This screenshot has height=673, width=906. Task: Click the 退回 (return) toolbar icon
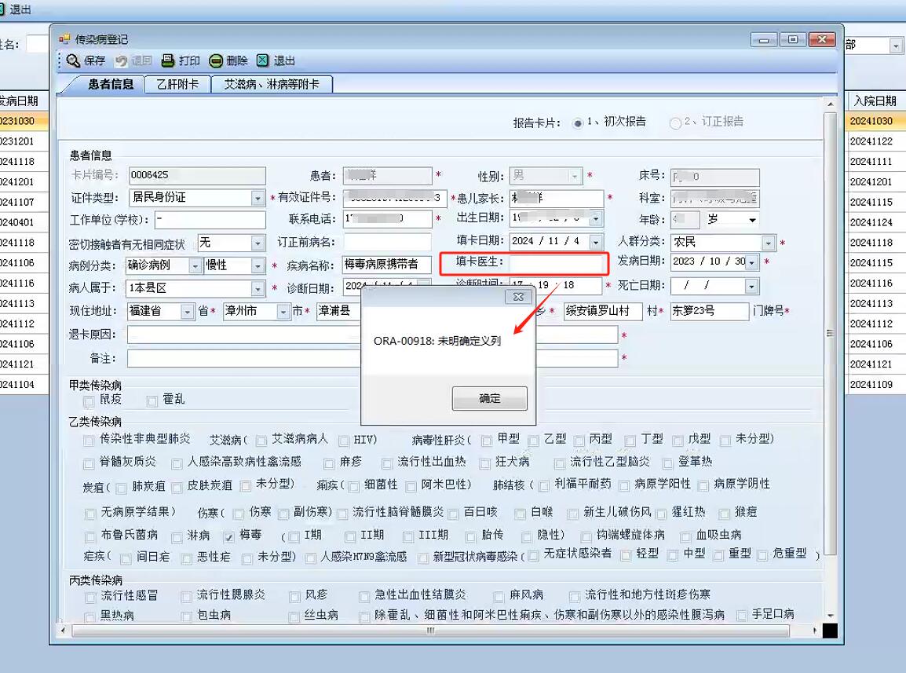pyautogui.click(x=122, y=60)
